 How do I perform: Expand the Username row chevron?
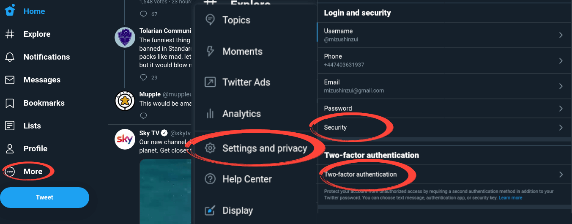[561, 35]
